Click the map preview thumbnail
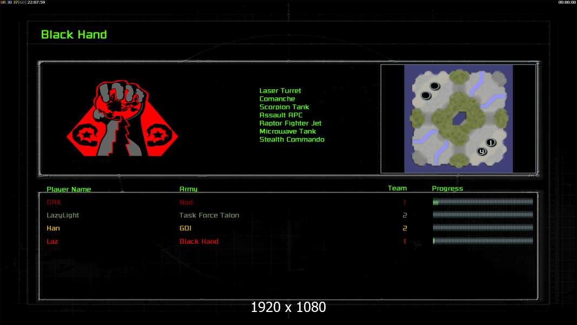This screenshot has width=577, height=325. (x=458, y=119)
